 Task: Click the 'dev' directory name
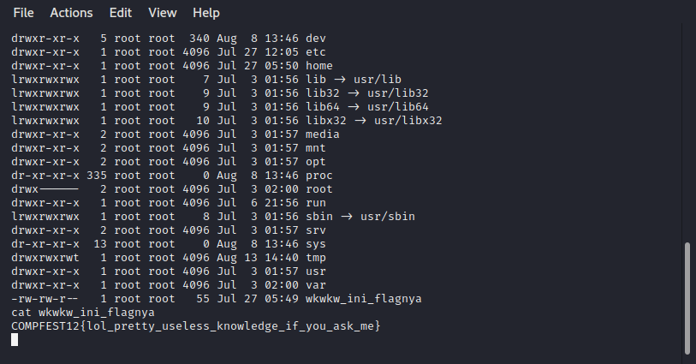316,39
